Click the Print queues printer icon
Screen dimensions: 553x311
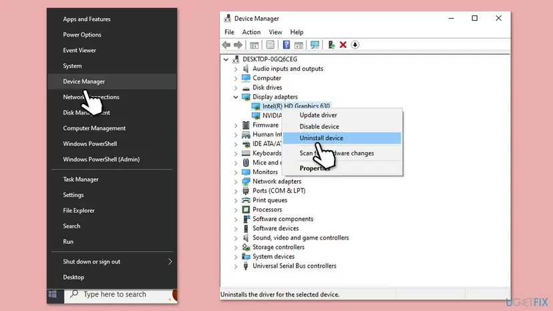246,200
